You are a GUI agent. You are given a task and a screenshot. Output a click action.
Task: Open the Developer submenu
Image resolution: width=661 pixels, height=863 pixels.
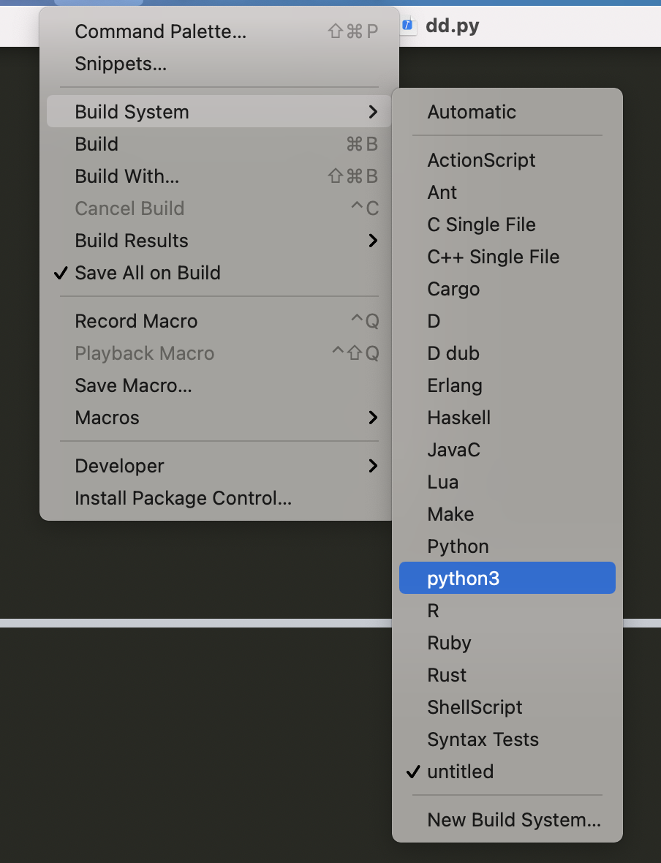click(x=219, y=466)
